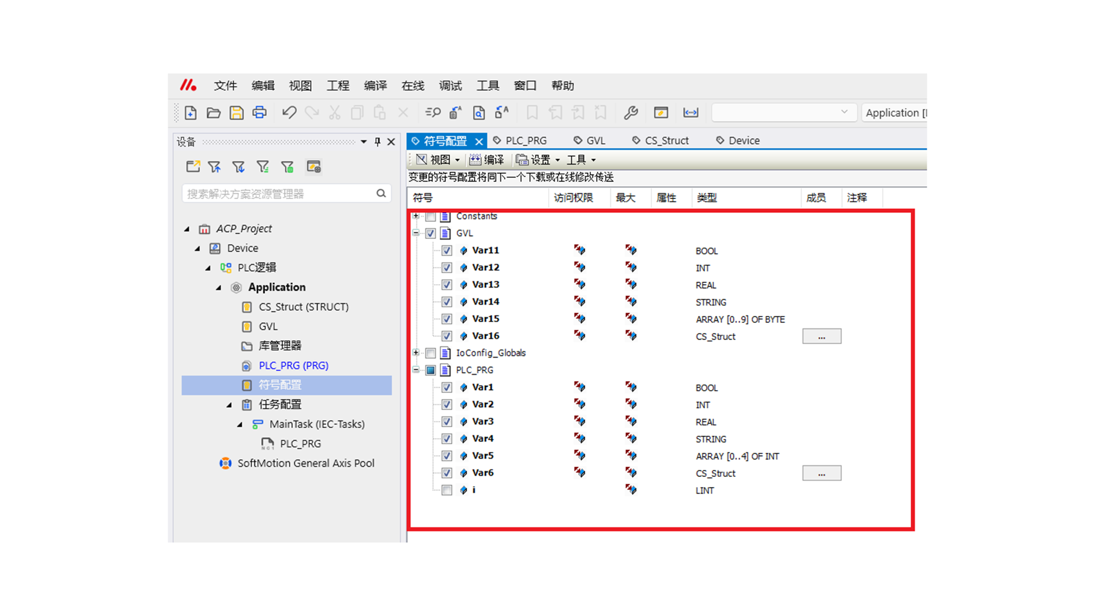1095x616 pixels.
Task: Expand the IoConfig_Globals node
Action: 416,352
